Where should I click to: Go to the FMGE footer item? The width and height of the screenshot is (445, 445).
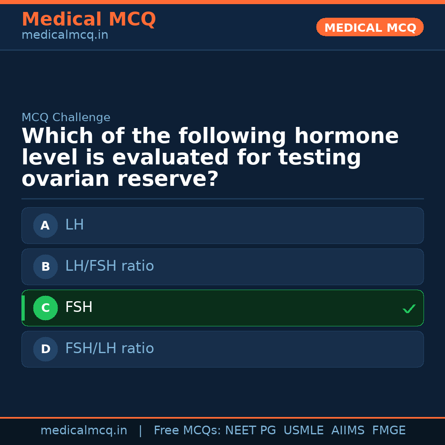[389, 431]
